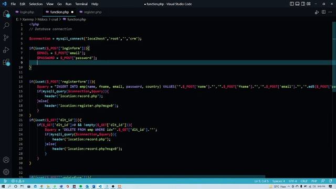Screen dimensions: 336x189
Task: Open the Explorer view in activity bar
Action: pyautogui.click(x=6, y=14)
